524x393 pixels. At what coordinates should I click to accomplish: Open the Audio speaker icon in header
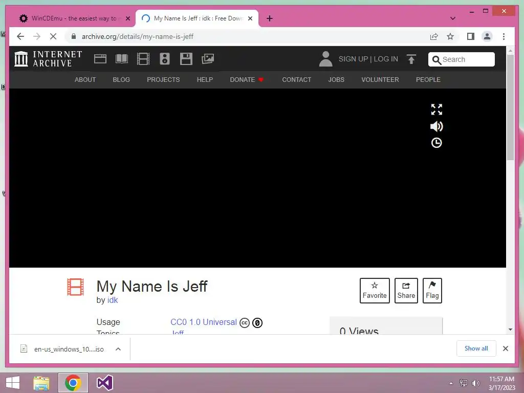164,59
